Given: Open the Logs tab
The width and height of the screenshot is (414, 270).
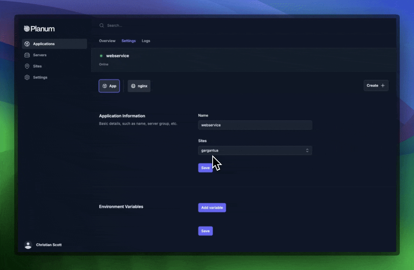Looking at the screenshot, I should pyautogui.click(x=146, y=41).
